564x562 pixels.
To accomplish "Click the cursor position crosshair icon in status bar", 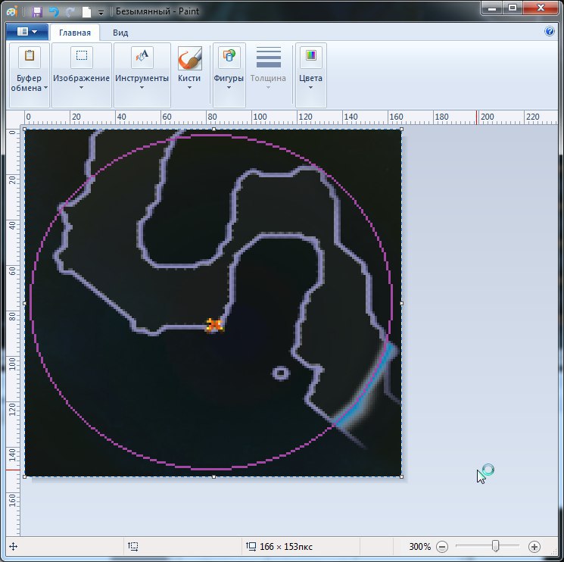I will 14,547.
